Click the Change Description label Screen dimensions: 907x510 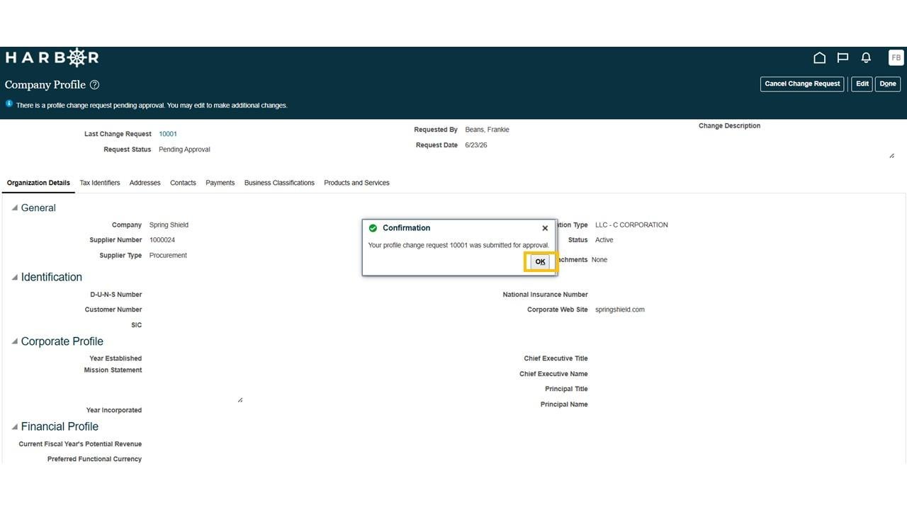tap(729, 126)
